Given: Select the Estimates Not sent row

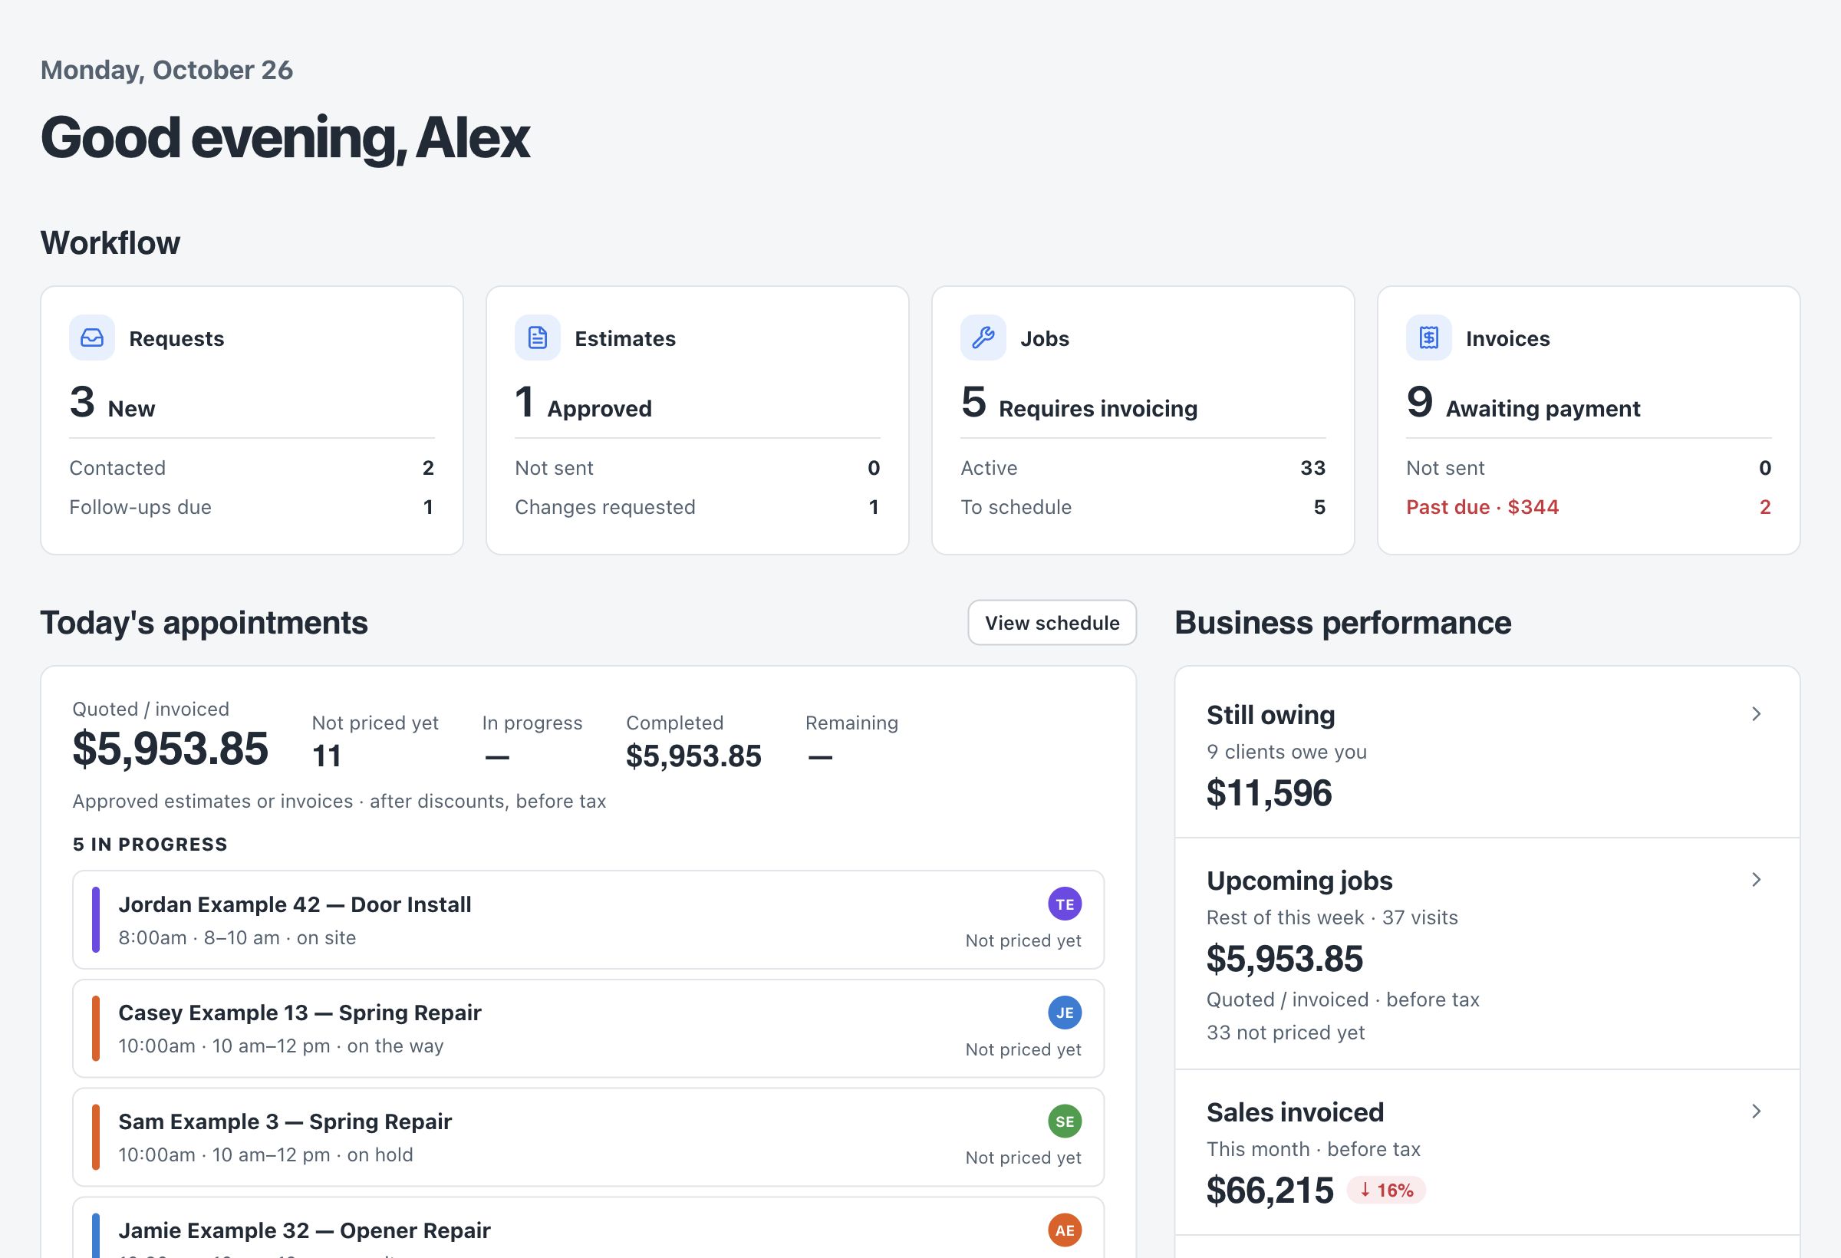Looking at the screenshot, I should [697, 468].
